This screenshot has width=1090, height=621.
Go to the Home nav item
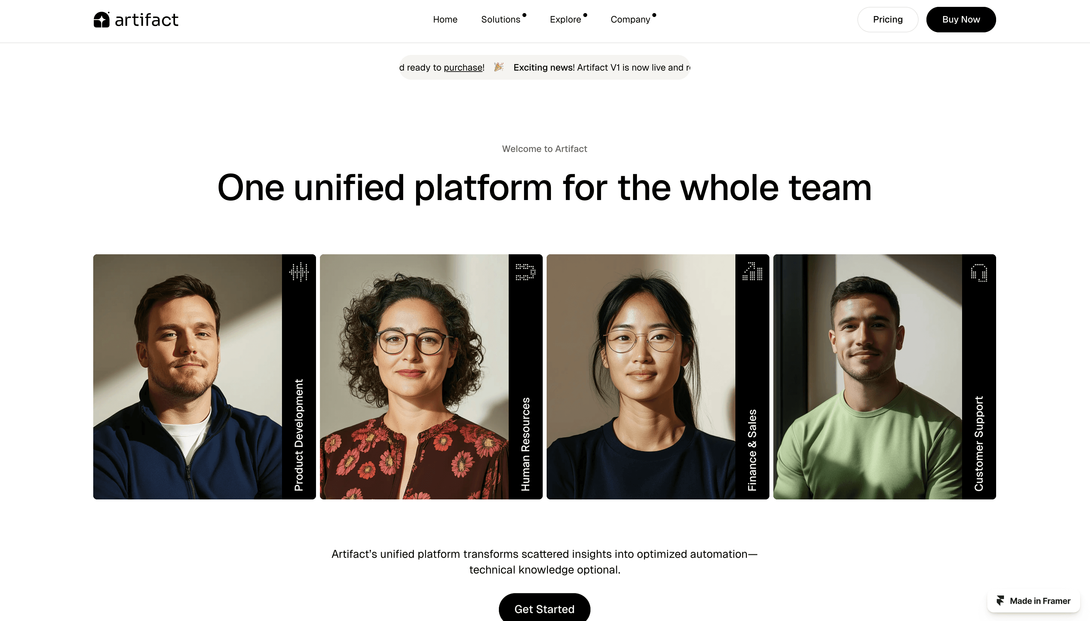click(x=445, y=19)
